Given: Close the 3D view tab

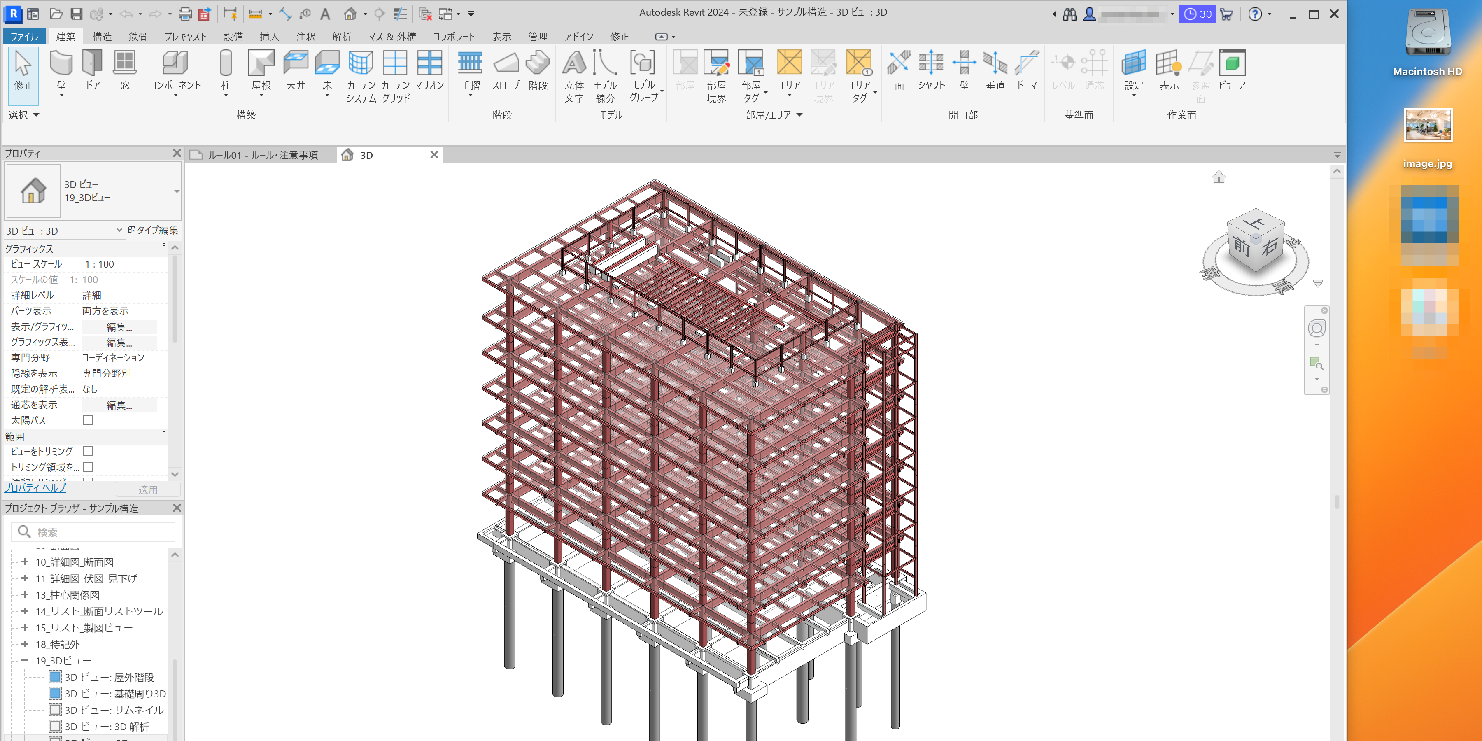Looking at the screenshot, I should 434,155.
